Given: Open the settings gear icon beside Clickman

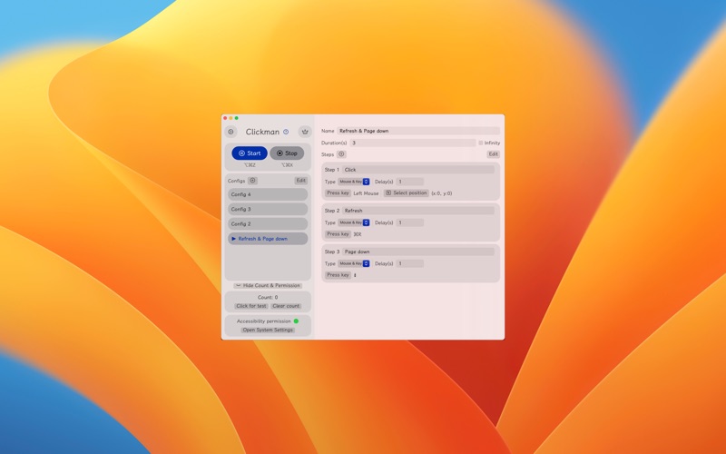Looking at the screenshot, I should [x=231, y=132].
